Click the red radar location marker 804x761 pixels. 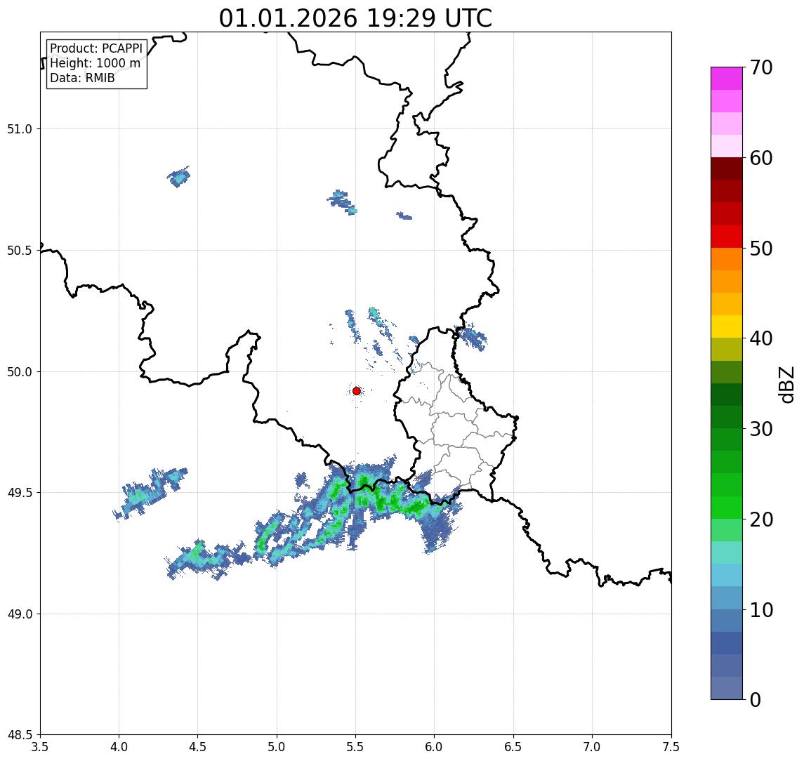pyautogui.click(x=357, y=391)
